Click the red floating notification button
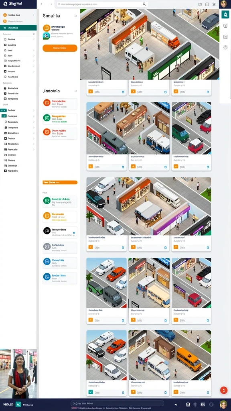The width and height of the screenshot is (231, 411). coord(224,390)
